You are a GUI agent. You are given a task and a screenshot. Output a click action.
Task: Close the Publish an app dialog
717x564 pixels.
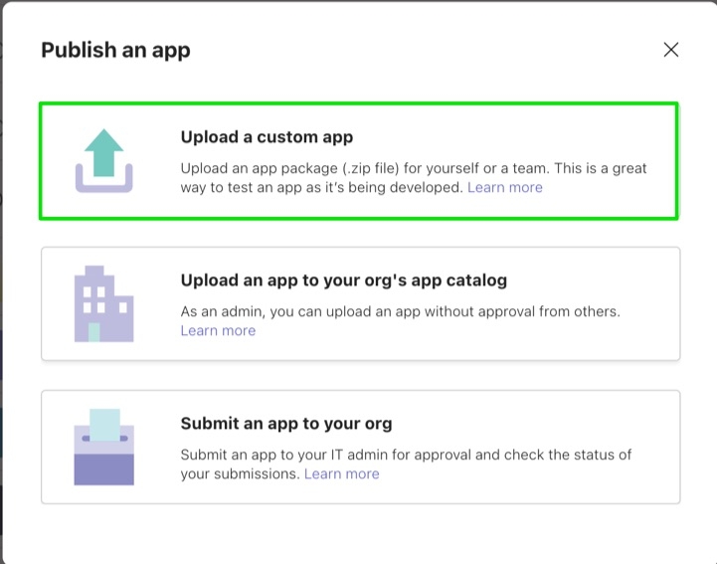click(x=671, y=50)
